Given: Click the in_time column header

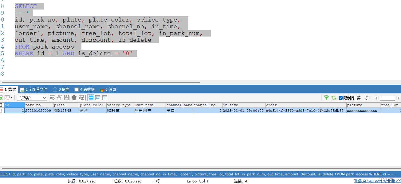Looking at the screenshot, I should click(x=244, y=105).
